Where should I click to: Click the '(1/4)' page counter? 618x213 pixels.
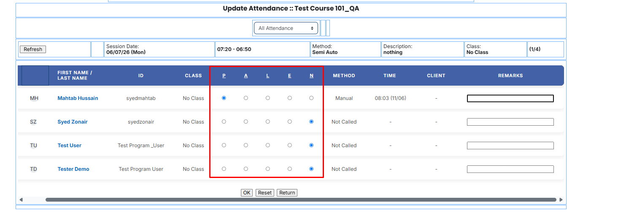(x=534, y=49)
